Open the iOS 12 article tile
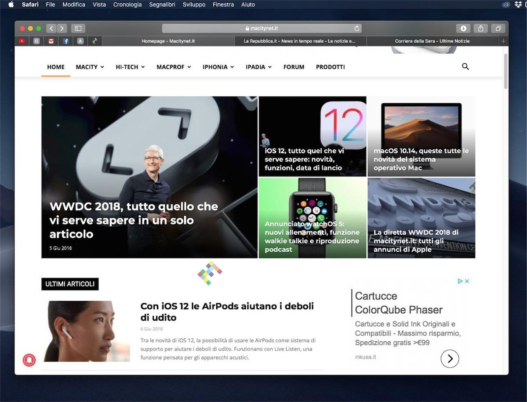The image size is (527, 402). pos(312,136)
